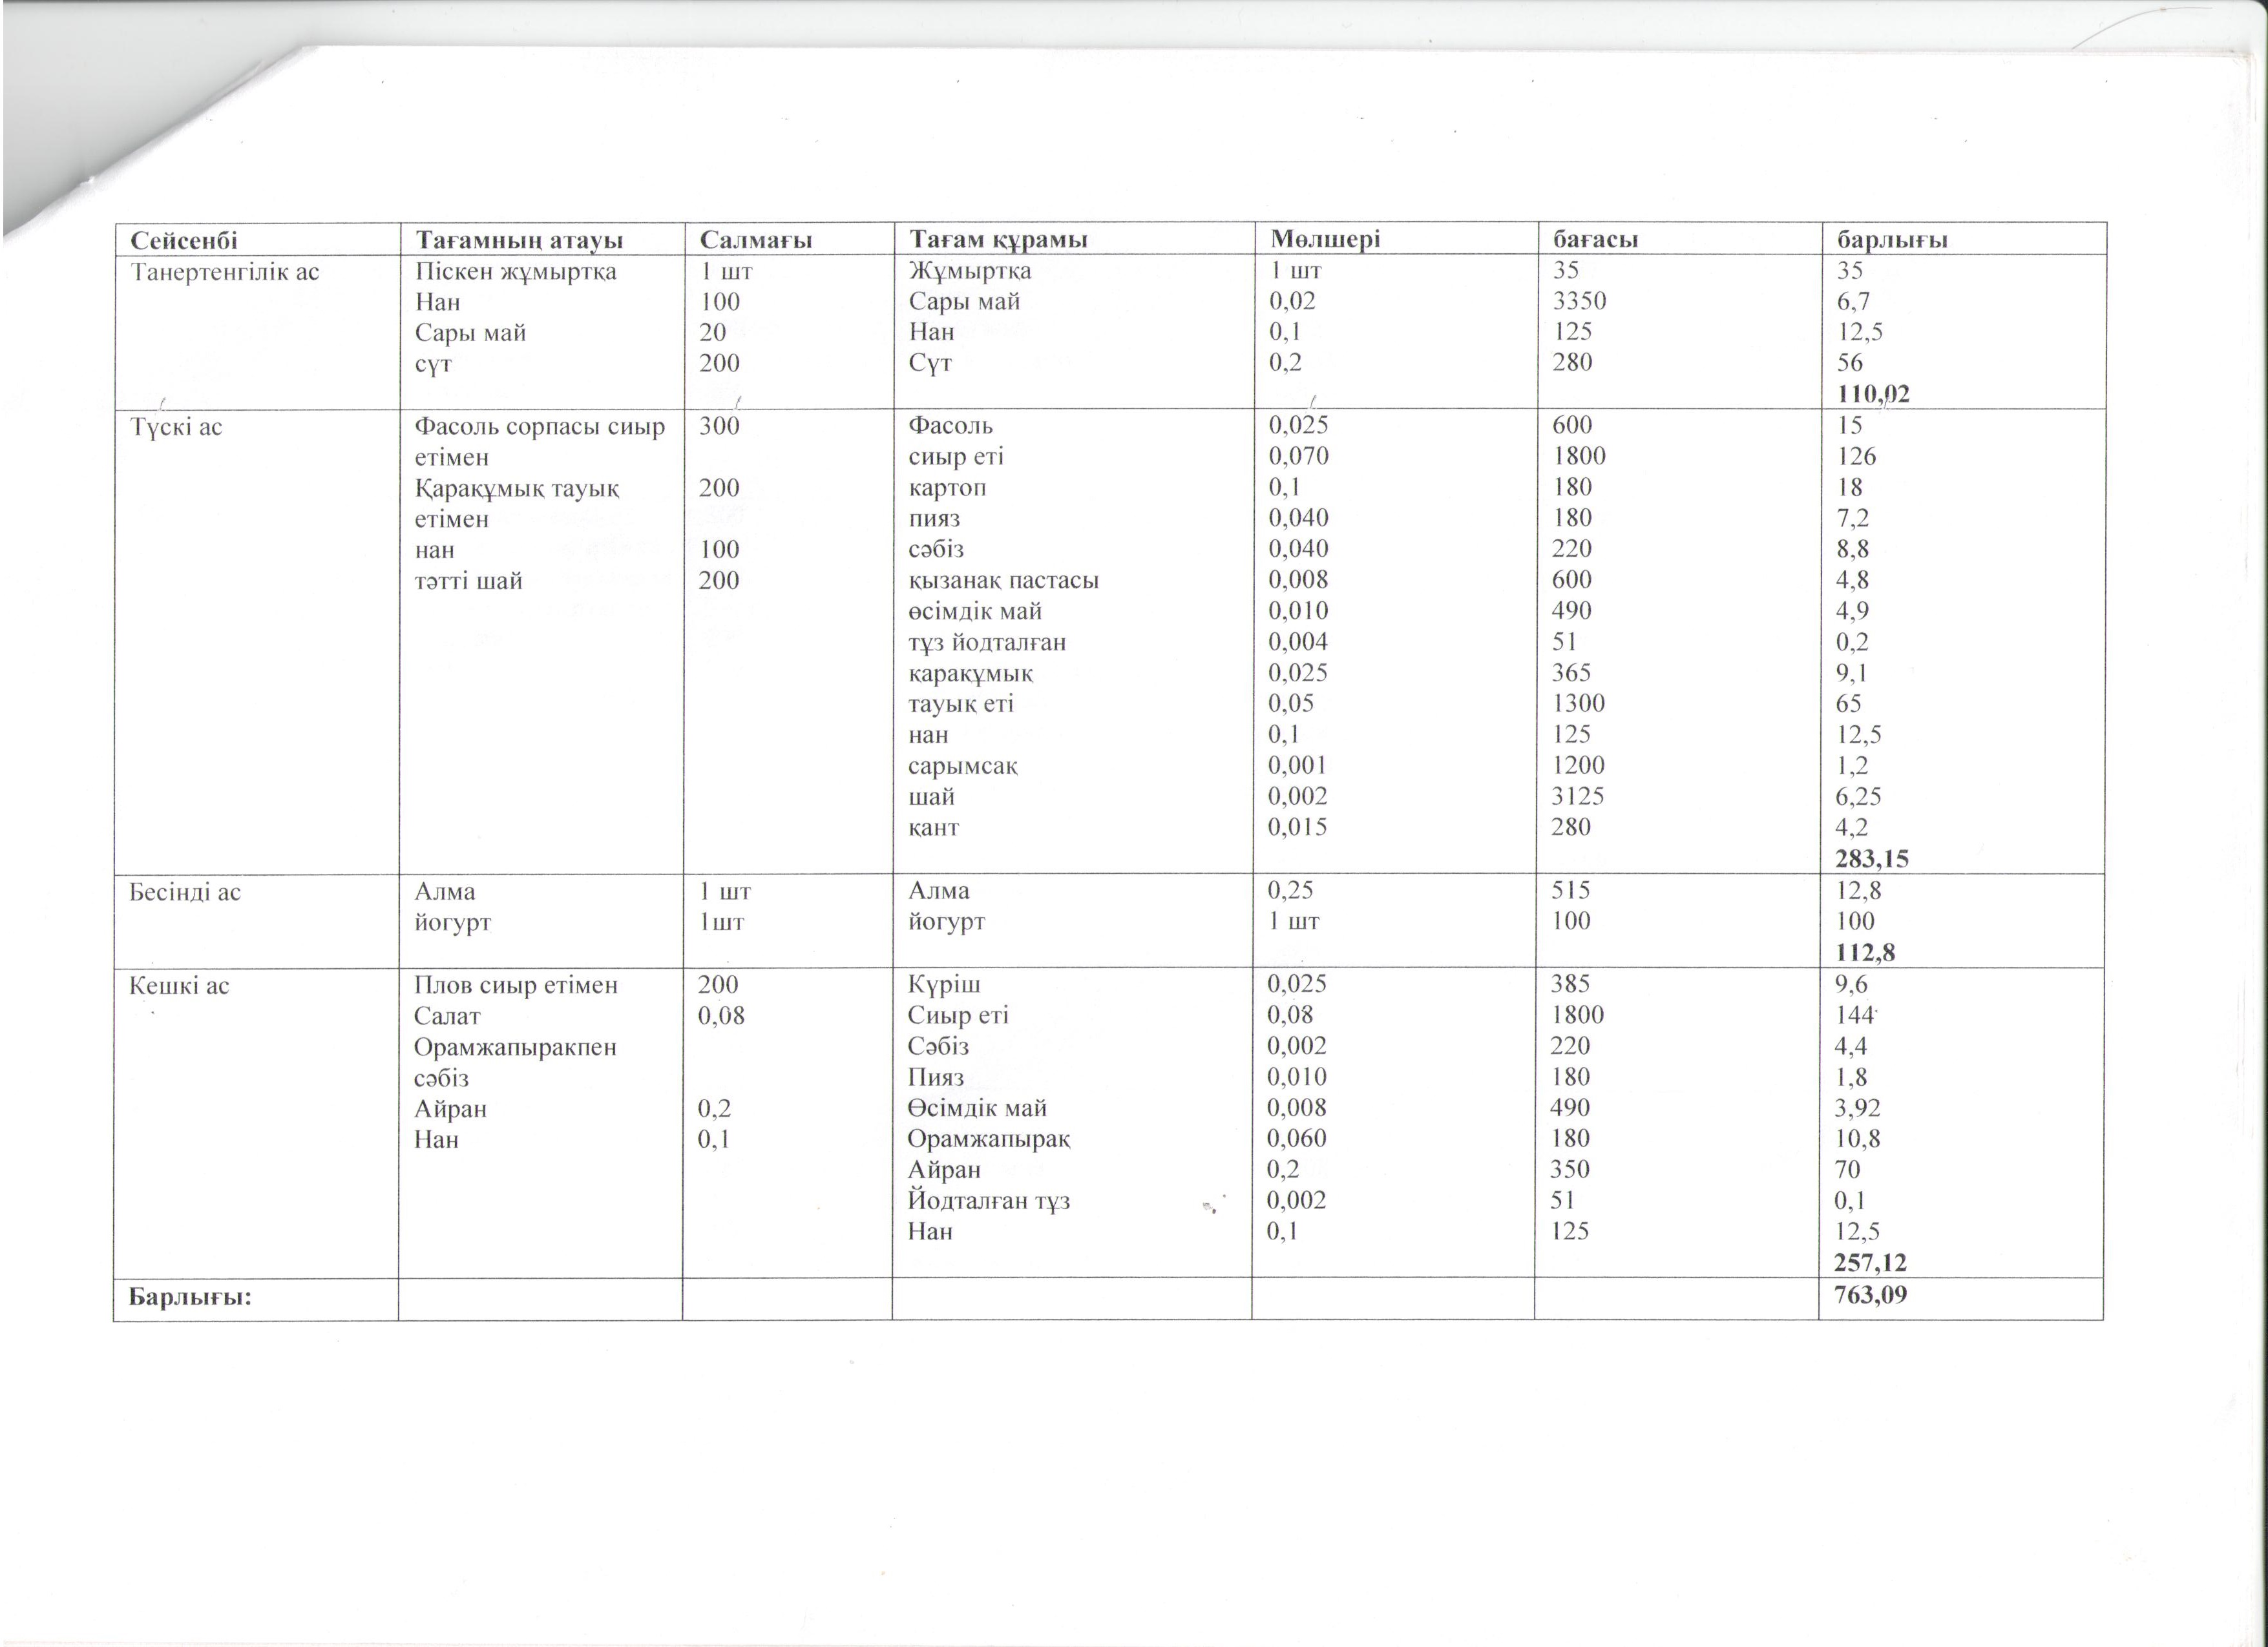
Task: Click the 'Сейсенбі' header cell
Action: point(184,240)
